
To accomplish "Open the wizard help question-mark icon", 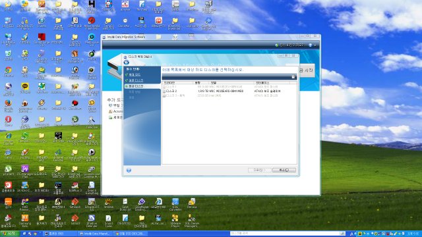I will pyautogui.click(x=129, y=170).
